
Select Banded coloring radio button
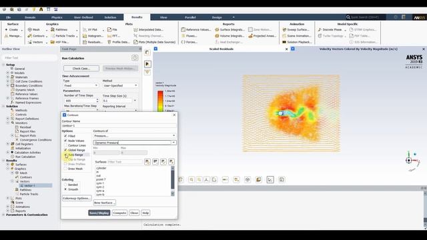(x=65, y=185)
